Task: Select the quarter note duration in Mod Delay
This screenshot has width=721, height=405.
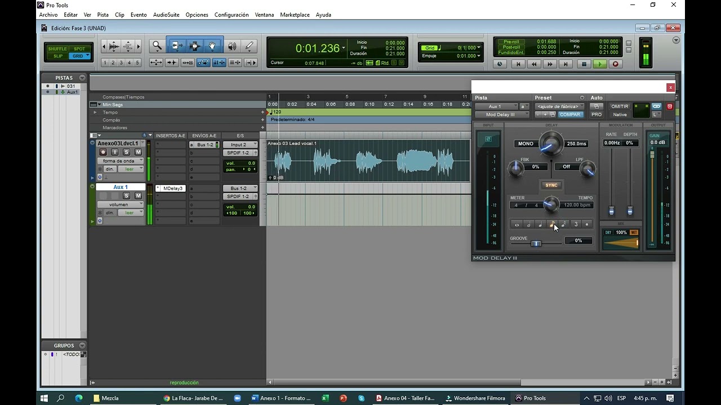Action: click(x=540, y=224)
